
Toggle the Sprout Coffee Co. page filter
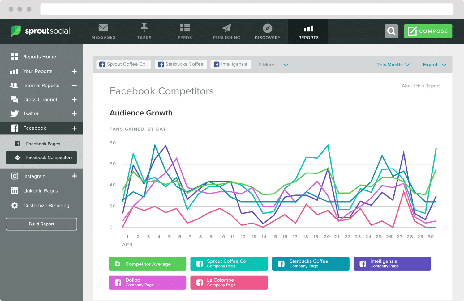(123, 64)
